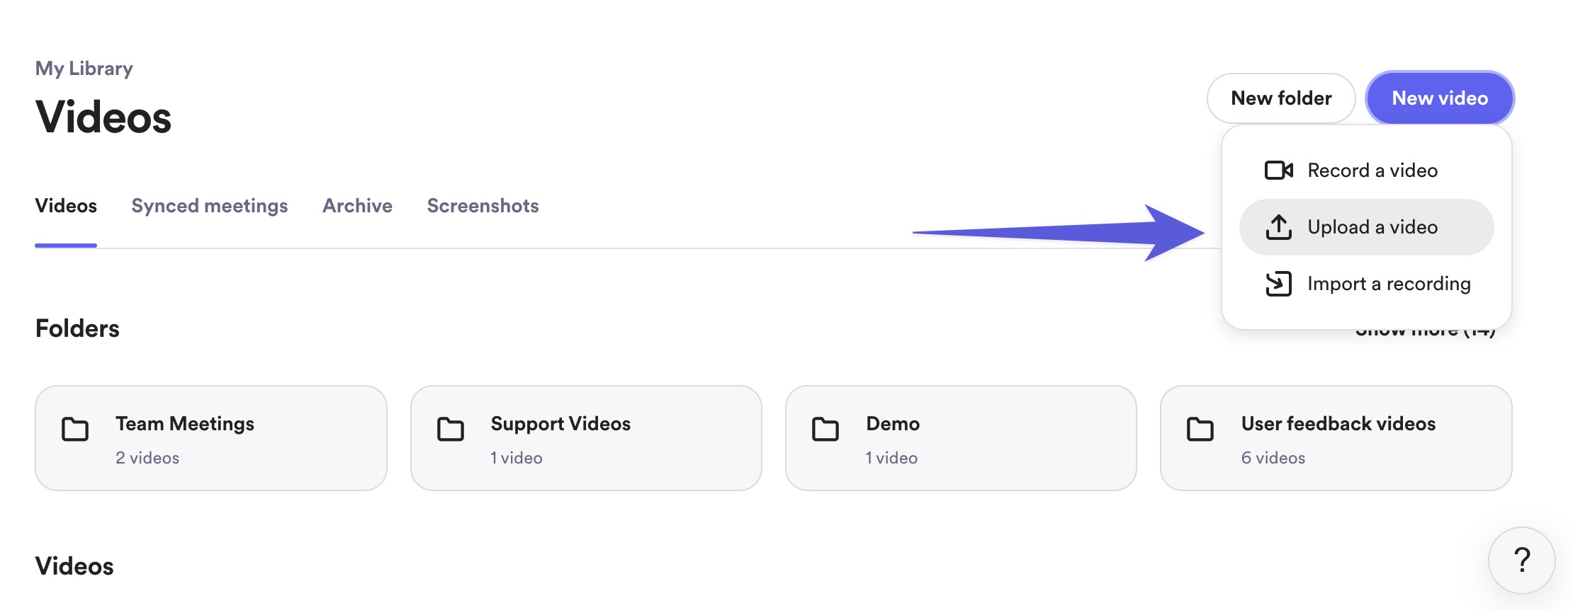This screenshot has width=1573, height=610.
Task: Switch to the Synced meetings tab
Action: point(210,206)
